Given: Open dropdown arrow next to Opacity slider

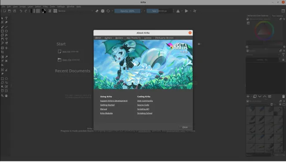Looking at the screenshot, I should click(x=144, y=11).
